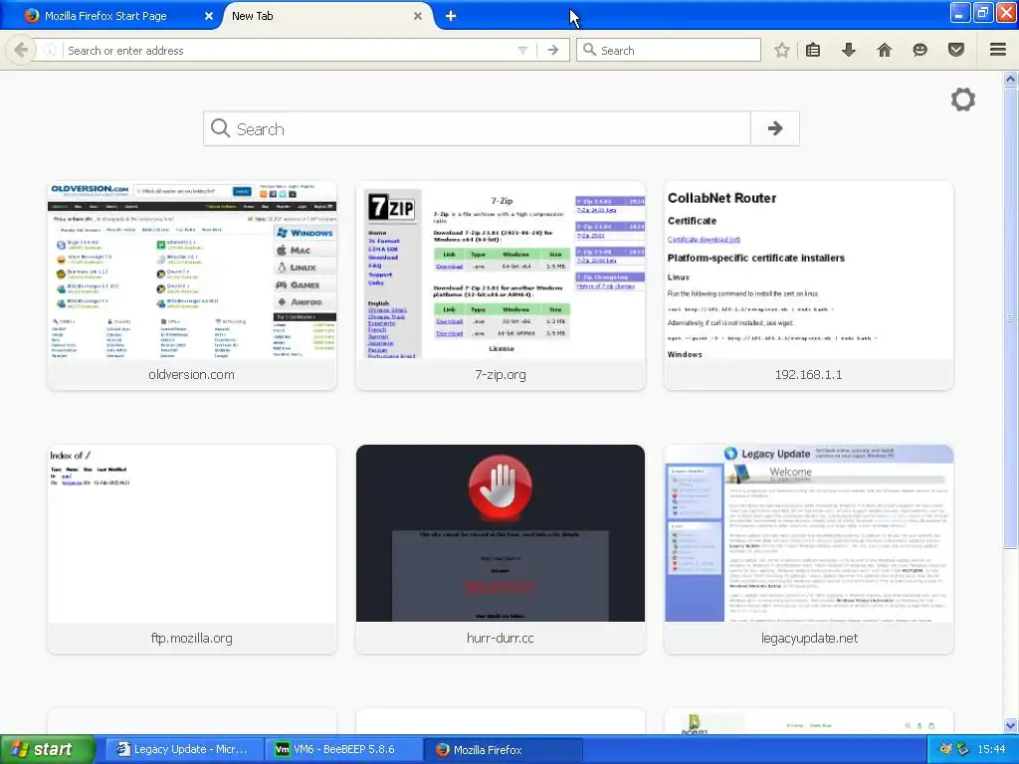Click the bee system tray icon
Screen dimensions: 1019x764
pyautogui.click(x=945, y=749)
